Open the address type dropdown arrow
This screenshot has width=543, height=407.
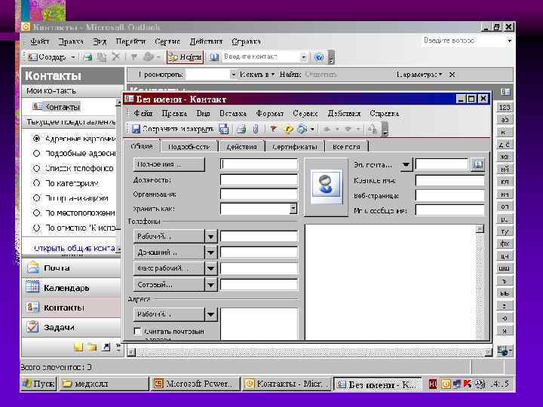210,314
